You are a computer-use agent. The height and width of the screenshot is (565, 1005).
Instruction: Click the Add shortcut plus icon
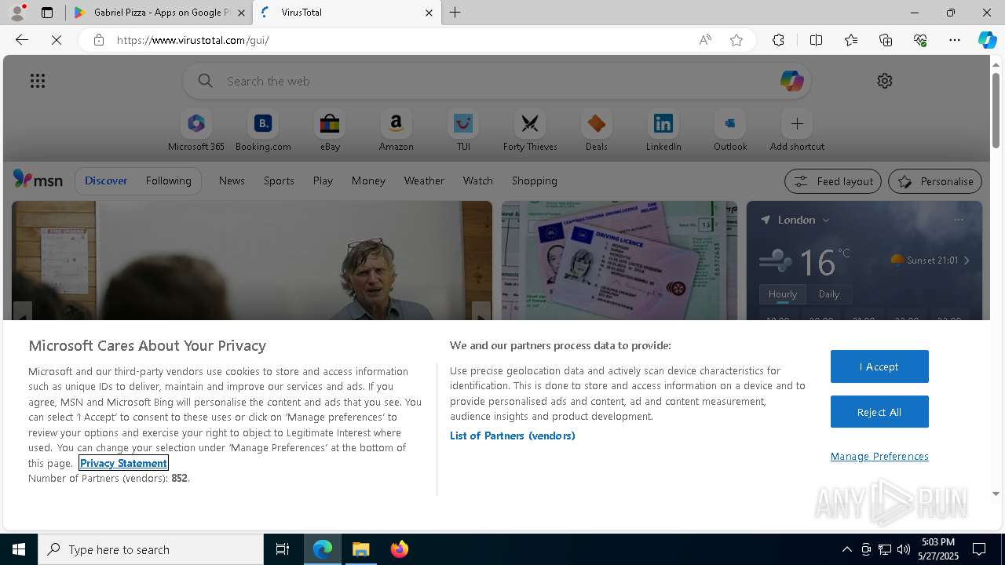pyautogui.click(x=797, y=124)
